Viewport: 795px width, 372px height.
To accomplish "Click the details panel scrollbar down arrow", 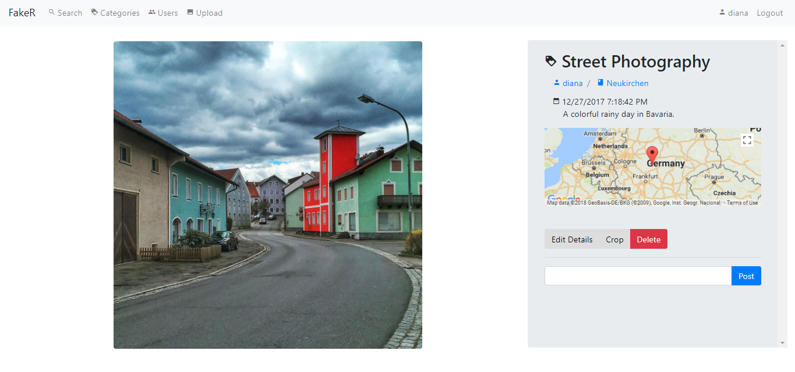I will pos(782,343).
